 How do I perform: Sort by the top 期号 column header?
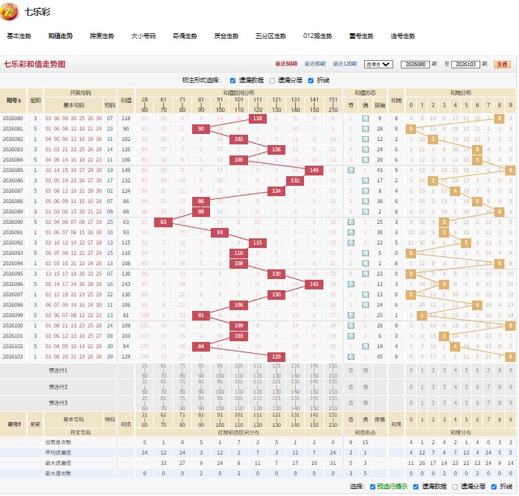point(13,101)
